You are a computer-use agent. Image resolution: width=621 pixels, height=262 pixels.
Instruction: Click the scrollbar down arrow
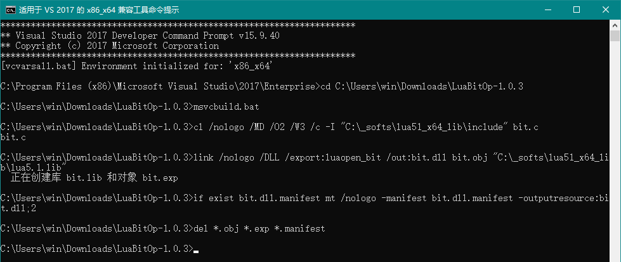pyautogui.click(x=615, y=256)
